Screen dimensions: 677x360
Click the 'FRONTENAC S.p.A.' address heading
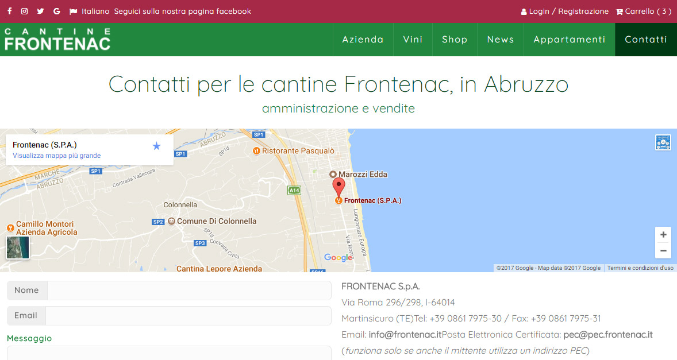[x=380, y=287]
